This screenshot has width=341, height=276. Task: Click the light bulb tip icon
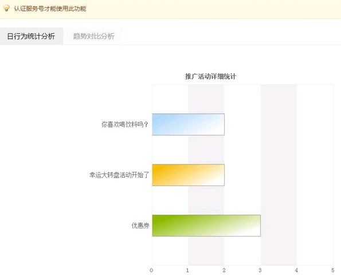6,8
